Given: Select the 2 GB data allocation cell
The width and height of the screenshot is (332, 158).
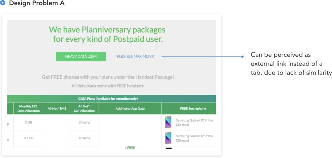Looking at the screenshot, I should [29, 122].
